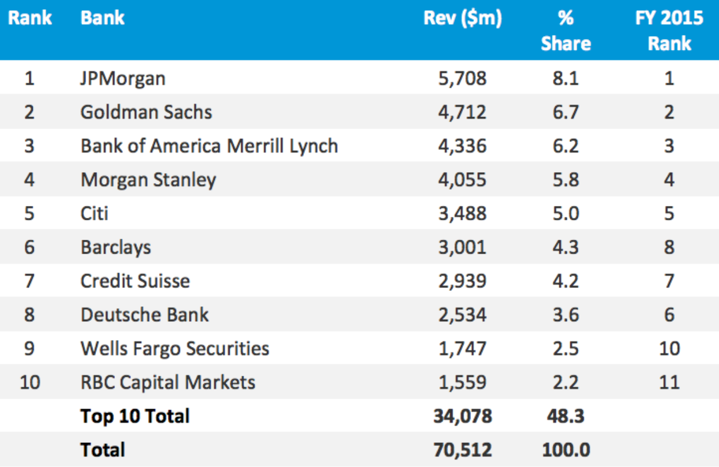
Task: Click total share value 100.0
Action: point(566,450)
